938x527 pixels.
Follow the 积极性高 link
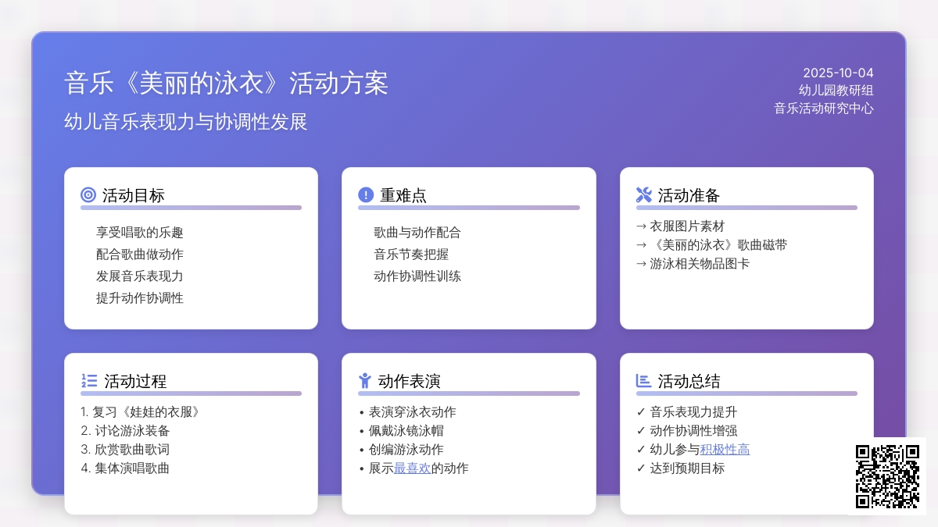click(725, 449)
